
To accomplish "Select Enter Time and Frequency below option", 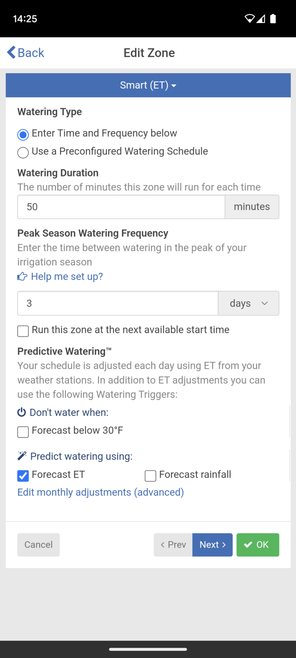I will tap(23, 135).
